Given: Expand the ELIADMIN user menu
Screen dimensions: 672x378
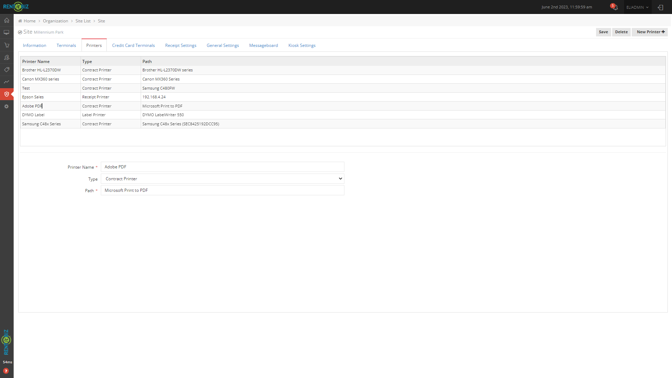Looking at the screenshot, I should coord(637,7).
